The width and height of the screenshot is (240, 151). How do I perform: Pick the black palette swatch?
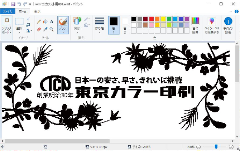click(x=134, y=19)
